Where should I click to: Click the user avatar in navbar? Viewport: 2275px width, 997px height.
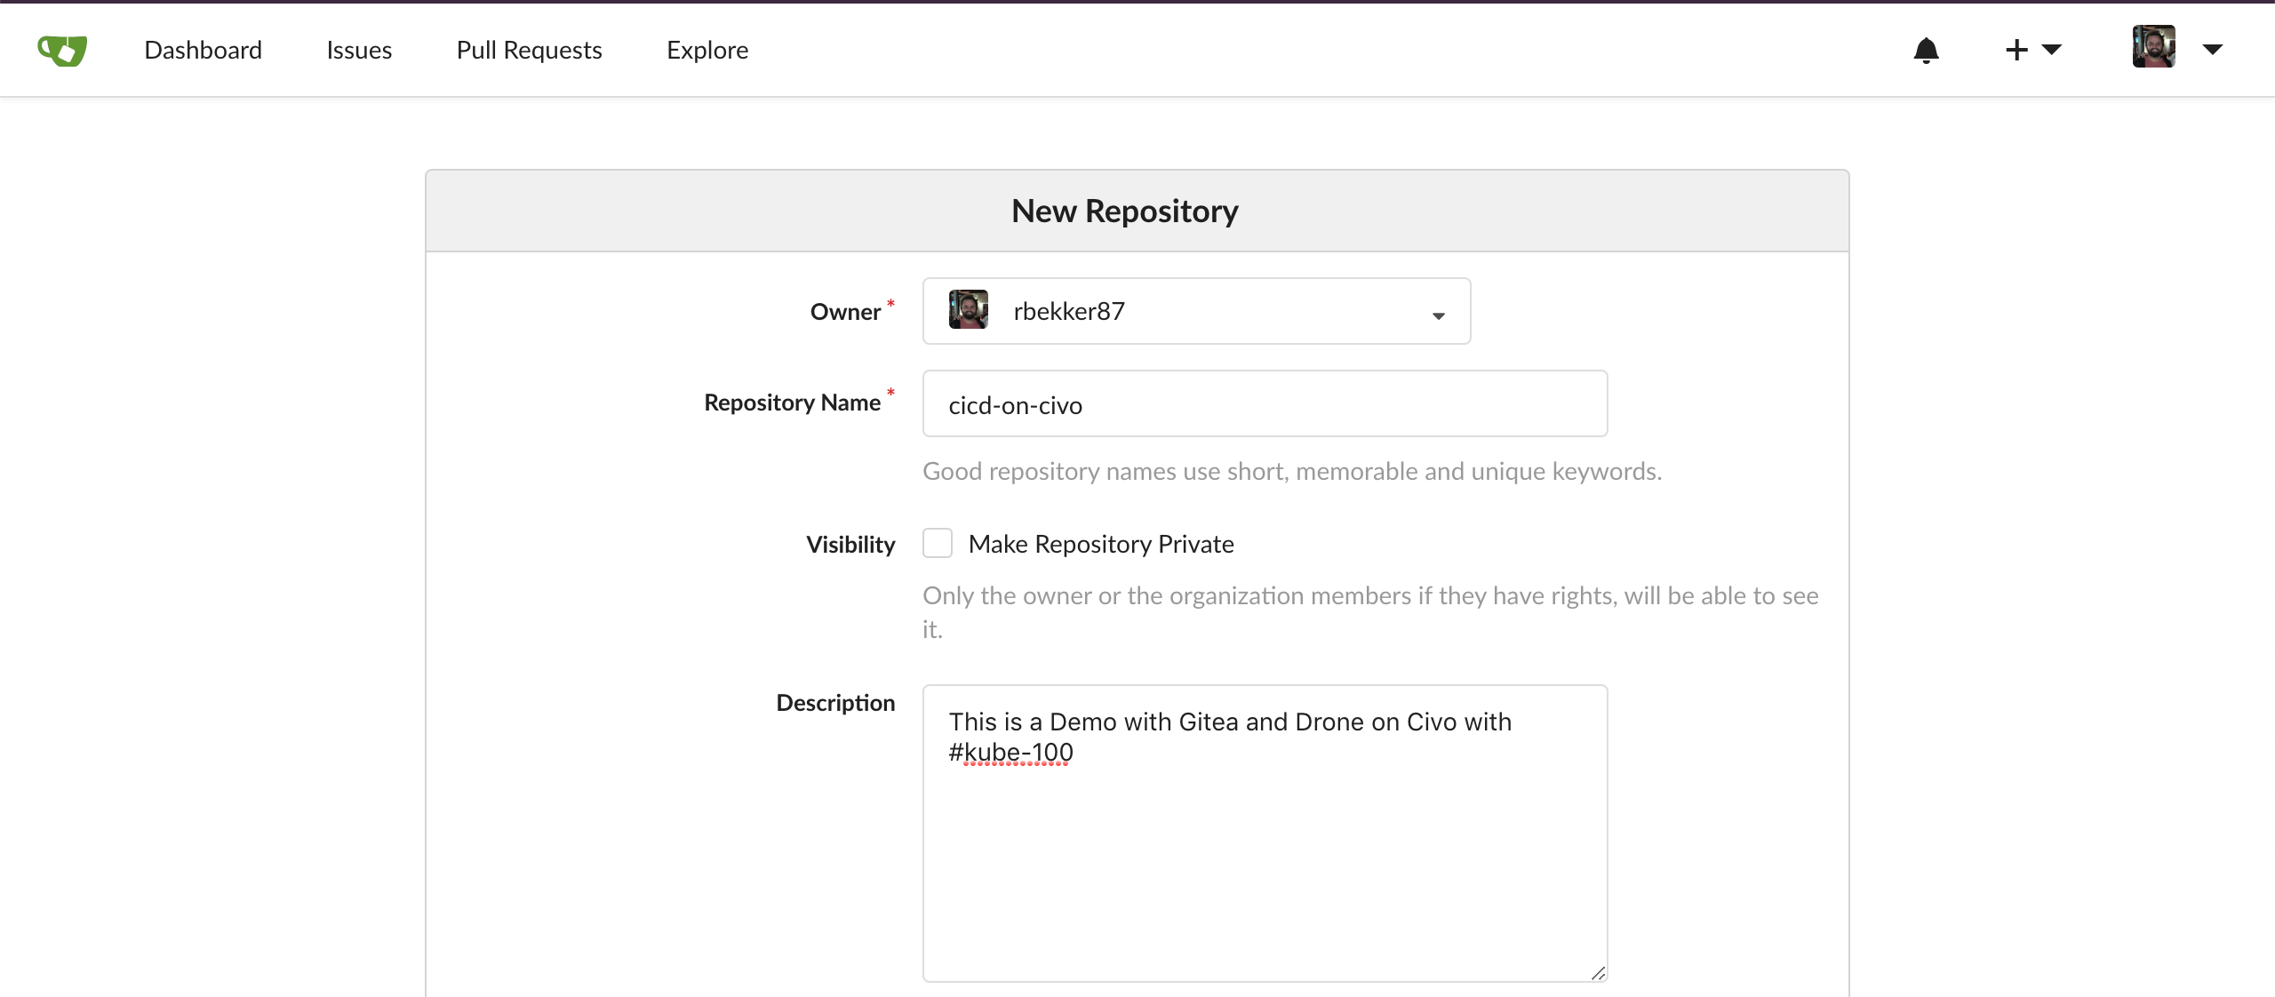pos(2154,47)
